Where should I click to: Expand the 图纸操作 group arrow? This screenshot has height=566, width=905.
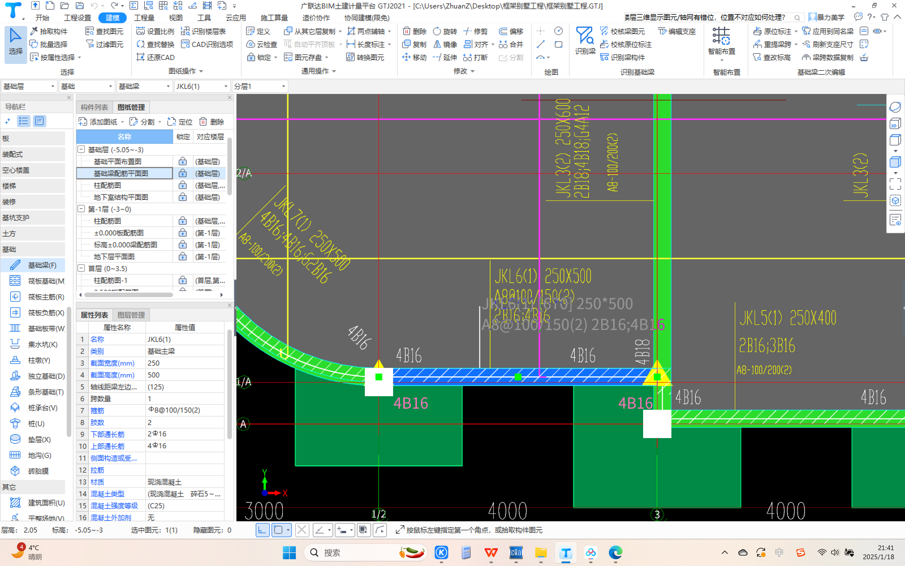(201, 71)
